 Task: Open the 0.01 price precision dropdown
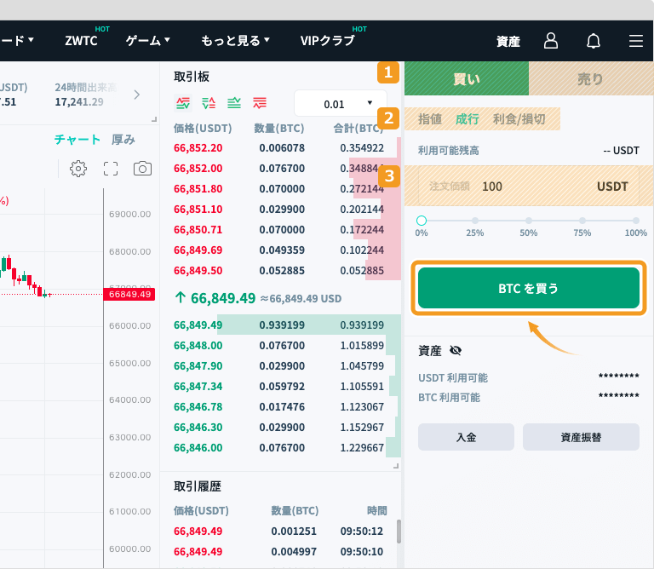click(x=340, y=104)
